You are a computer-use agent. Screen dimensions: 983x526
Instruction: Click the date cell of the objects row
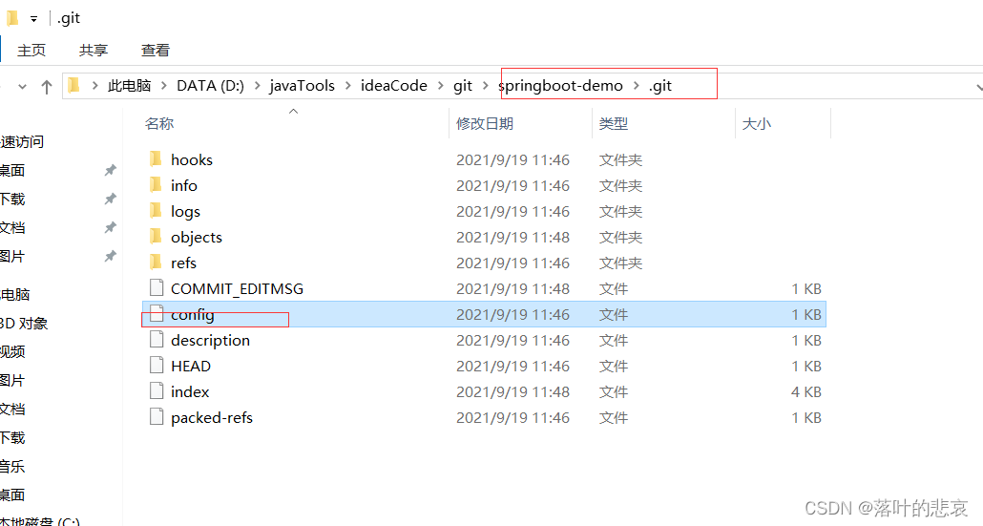click(x=512, y=237)
